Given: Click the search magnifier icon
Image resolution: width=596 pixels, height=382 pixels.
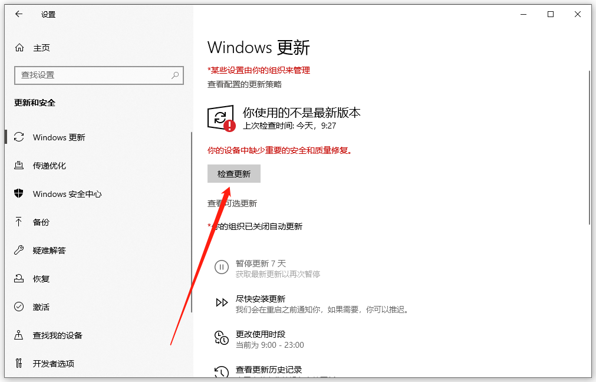Looking at the screenshot, I should tap(175, 75).
